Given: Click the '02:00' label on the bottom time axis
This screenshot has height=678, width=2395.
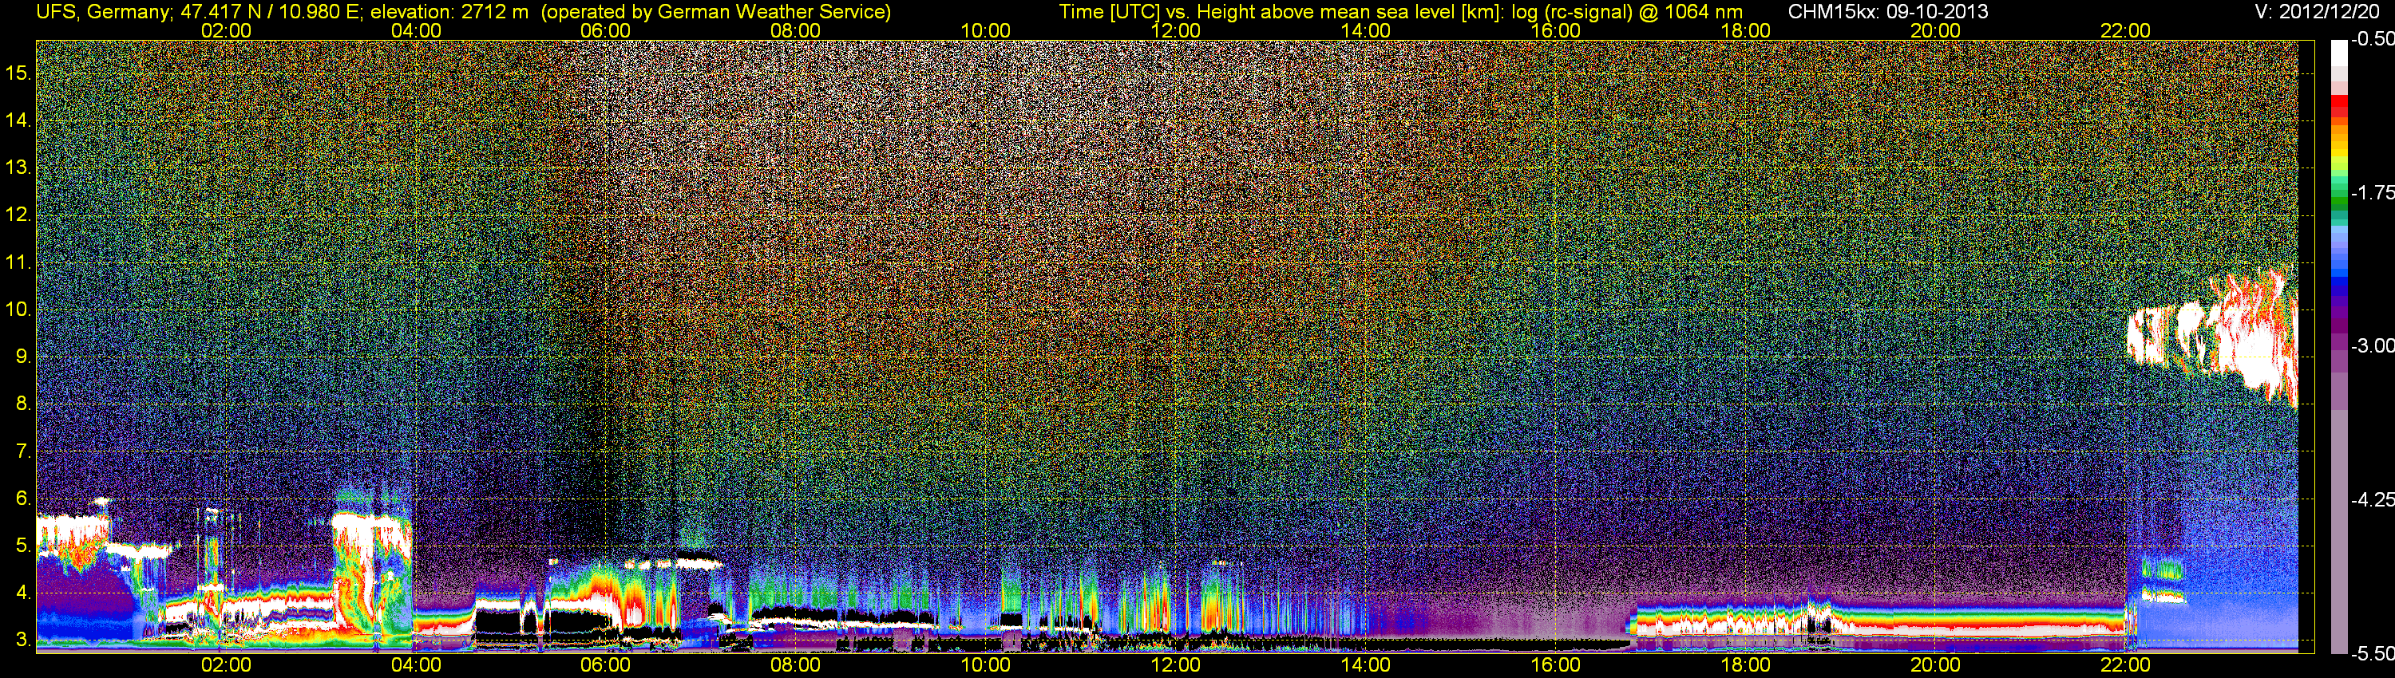Looking at the screenshot, I should (226, 665).
